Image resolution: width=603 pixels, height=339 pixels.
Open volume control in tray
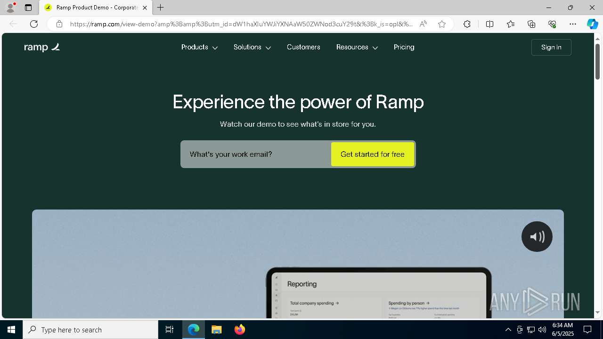(x=542, y=330)
